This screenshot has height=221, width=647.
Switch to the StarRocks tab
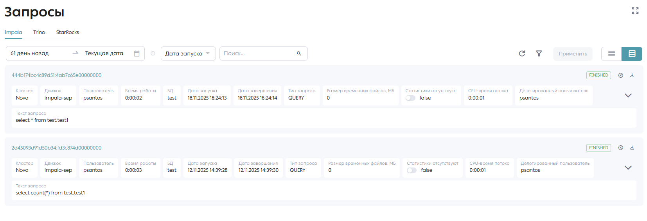coord(67,32)
